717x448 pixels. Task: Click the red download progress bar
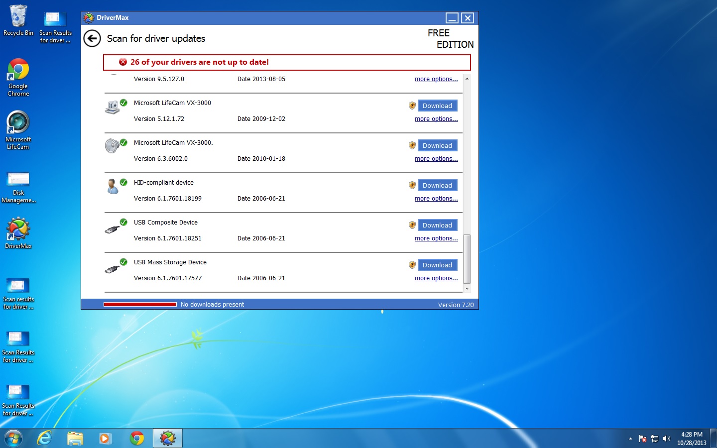point(140,304)
